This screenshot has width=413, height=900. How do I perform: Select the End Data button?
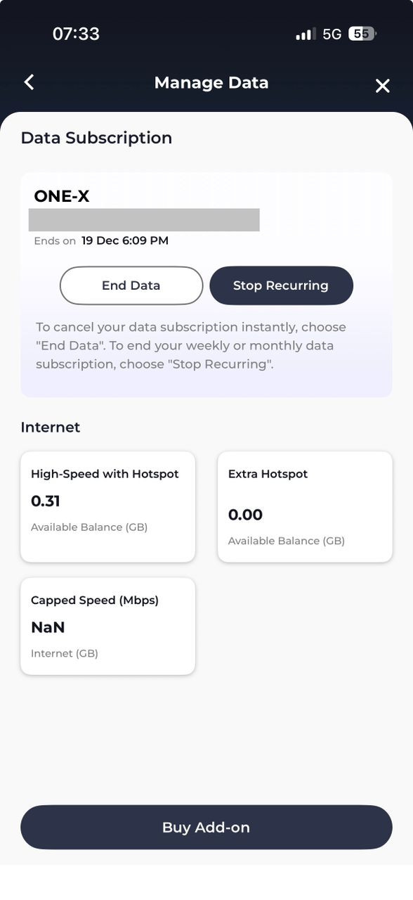(131, 285)
